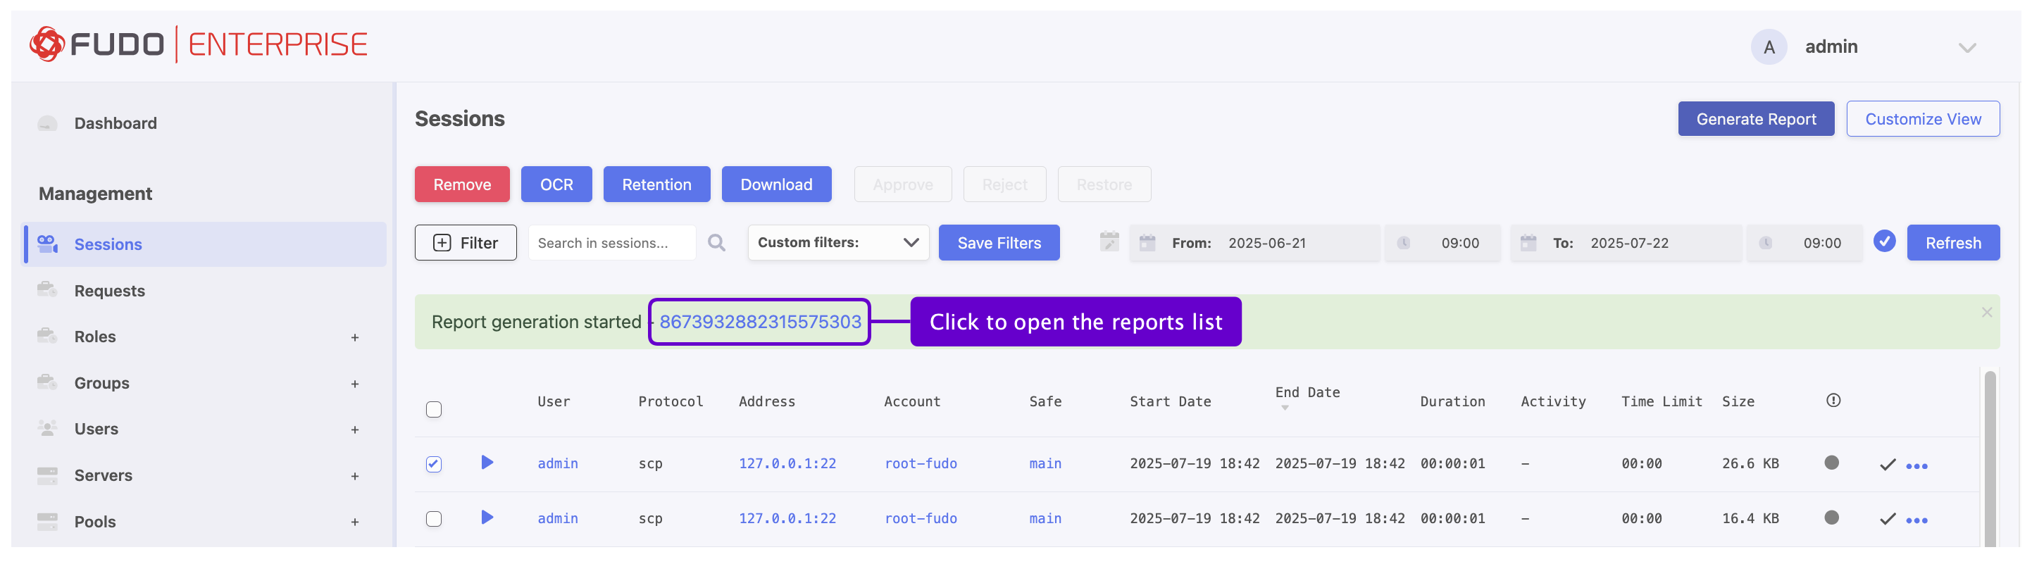2032x564 pixels.
Task: Click the search magnifier icon
Action: (716, 243)
